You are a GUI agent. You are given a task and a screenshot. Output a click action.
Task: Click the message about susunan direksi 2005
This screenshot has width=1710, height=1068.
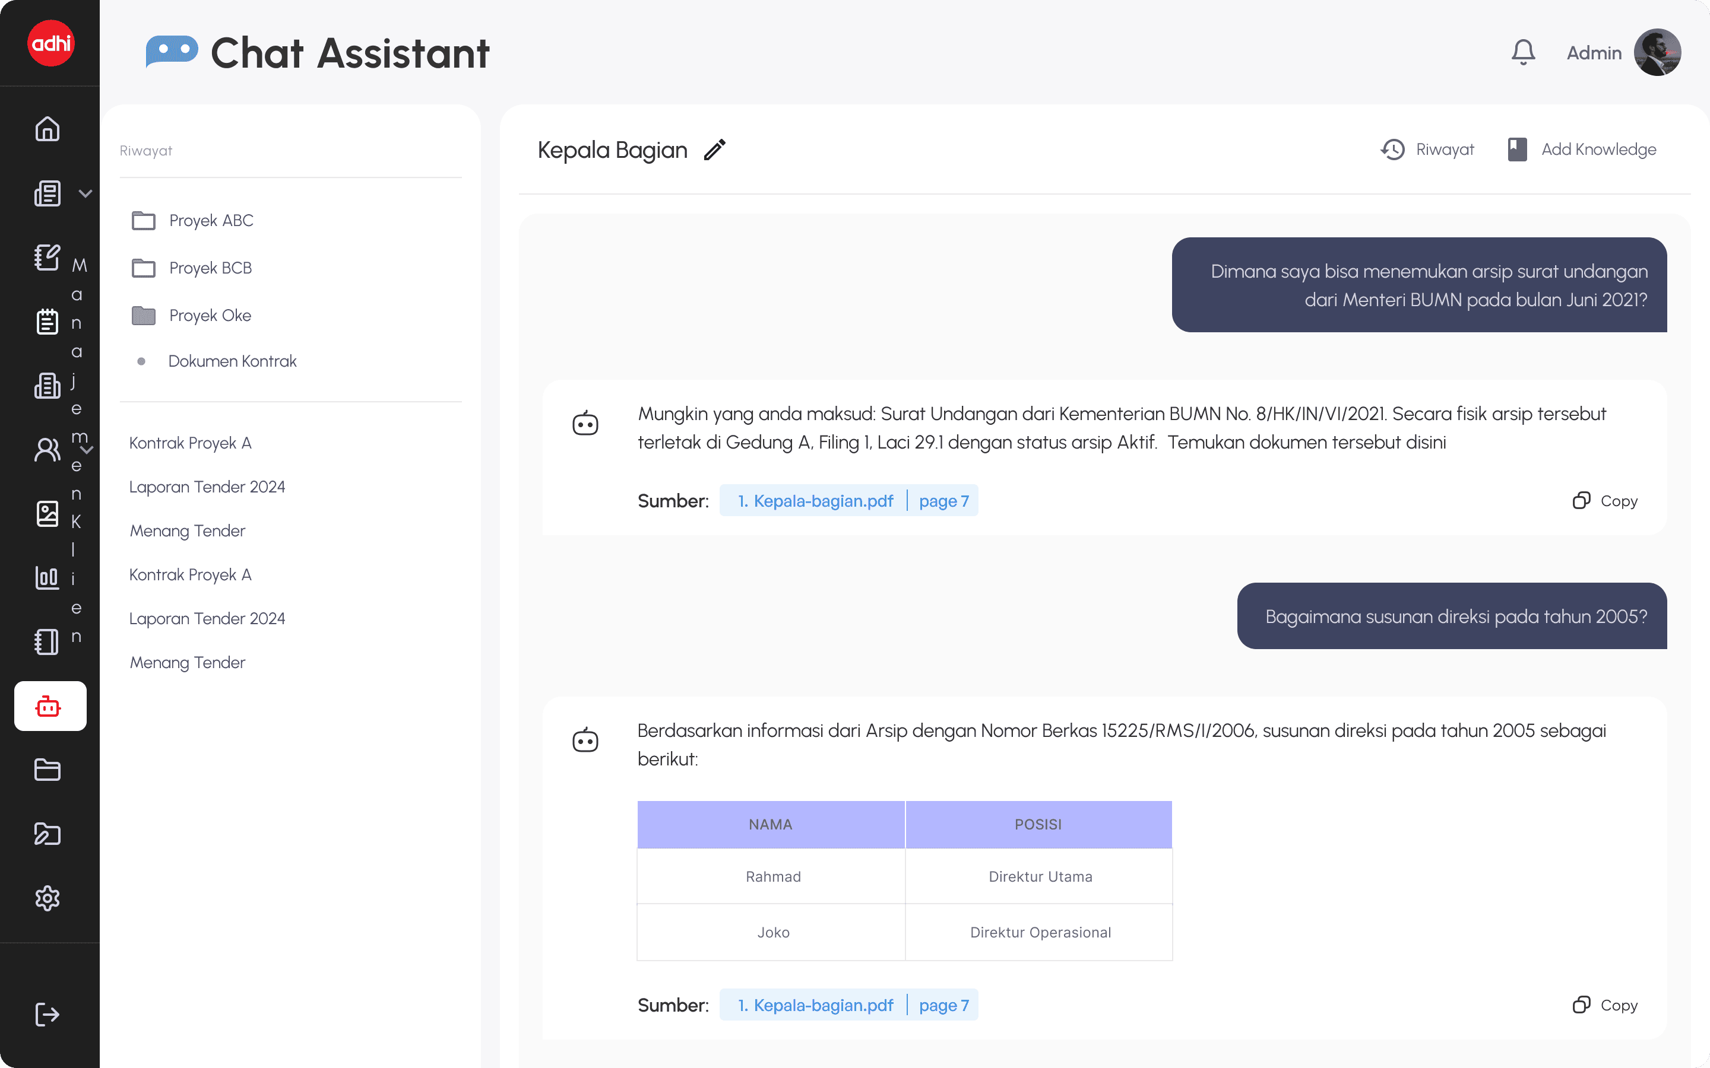pos(1452,616)
